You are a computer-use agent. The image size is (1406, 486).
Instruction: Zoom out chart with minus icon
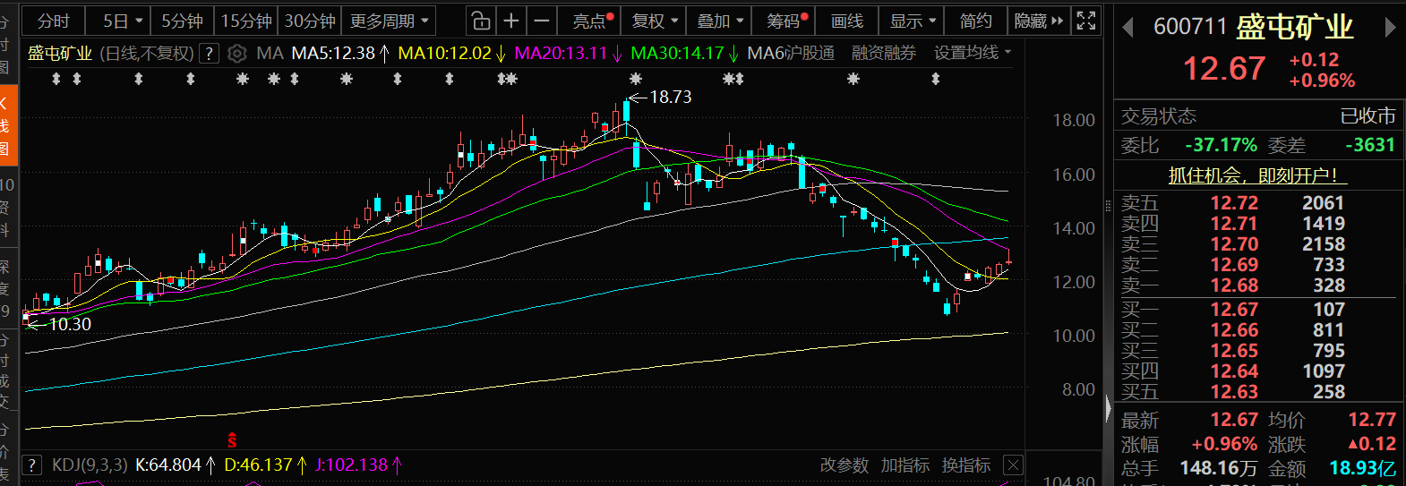(542, 21)
